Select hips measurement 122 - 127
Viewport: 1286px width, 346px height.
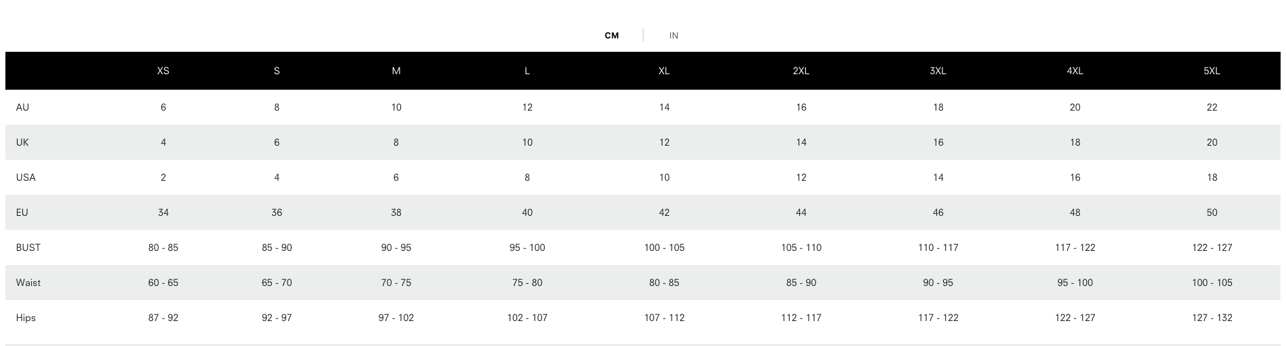click(x=1075, y=318)
